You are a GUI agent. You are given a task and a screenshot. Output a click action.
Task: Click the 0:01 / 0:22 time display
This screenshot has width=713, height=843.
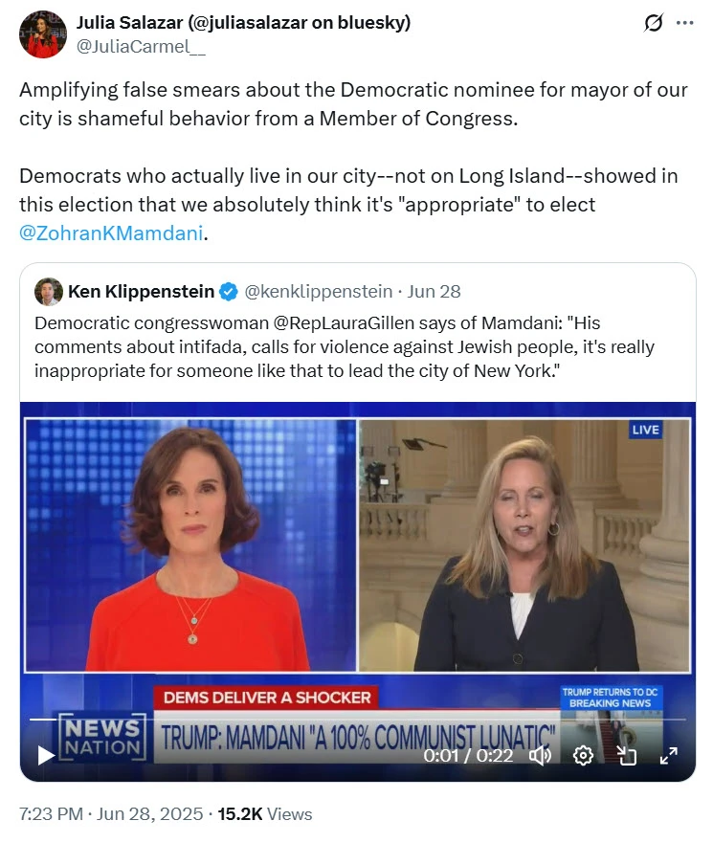point(468,755)
